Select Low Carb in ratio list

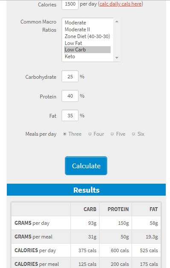coord(87,50)
